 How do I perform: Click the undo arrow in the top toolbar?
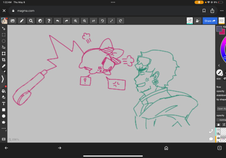tap(58, 21)
